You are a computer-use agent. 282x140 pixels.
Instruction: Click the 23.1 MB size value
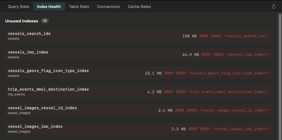point(153,73)
